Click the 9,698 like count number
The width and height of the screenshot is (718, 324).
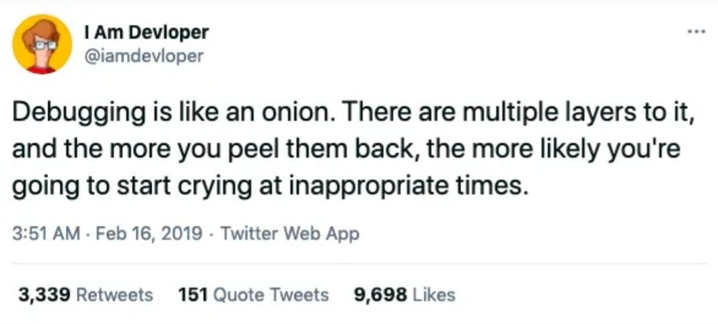pos(379,295)
